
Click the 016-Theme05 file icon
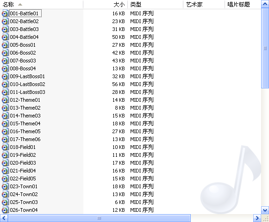point(5,131)
